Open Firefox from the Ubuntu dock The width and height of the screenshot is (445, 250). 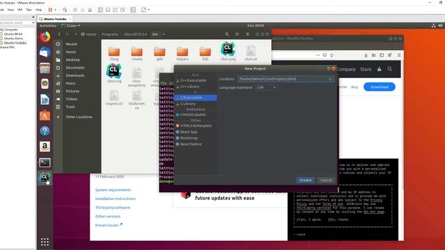coord(44,37)
